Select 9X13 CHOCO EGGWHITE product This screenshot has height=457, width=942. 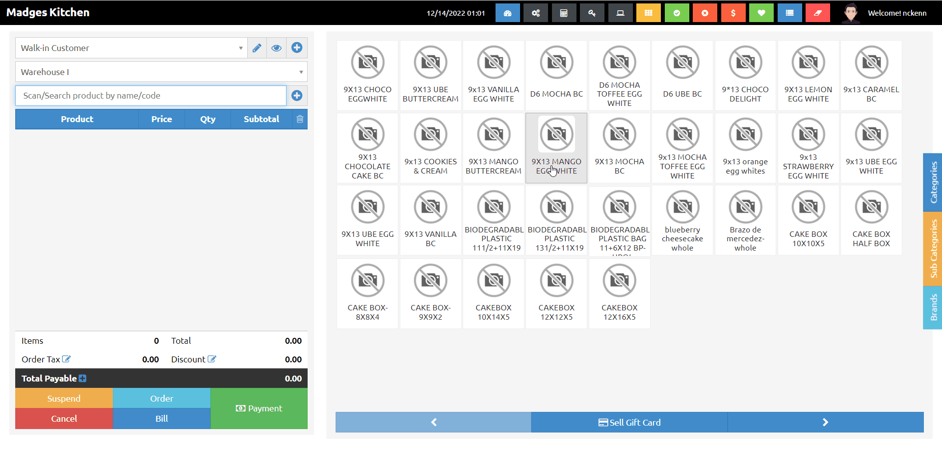pyautogui.click(x=367, y=76)
